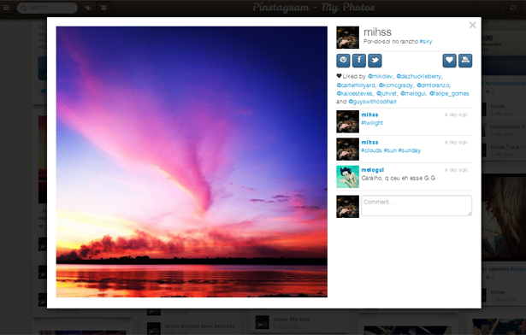Screen dimensions: 526x335
Task: Open @juhvet's profile link
Action: tap(387, 93)
